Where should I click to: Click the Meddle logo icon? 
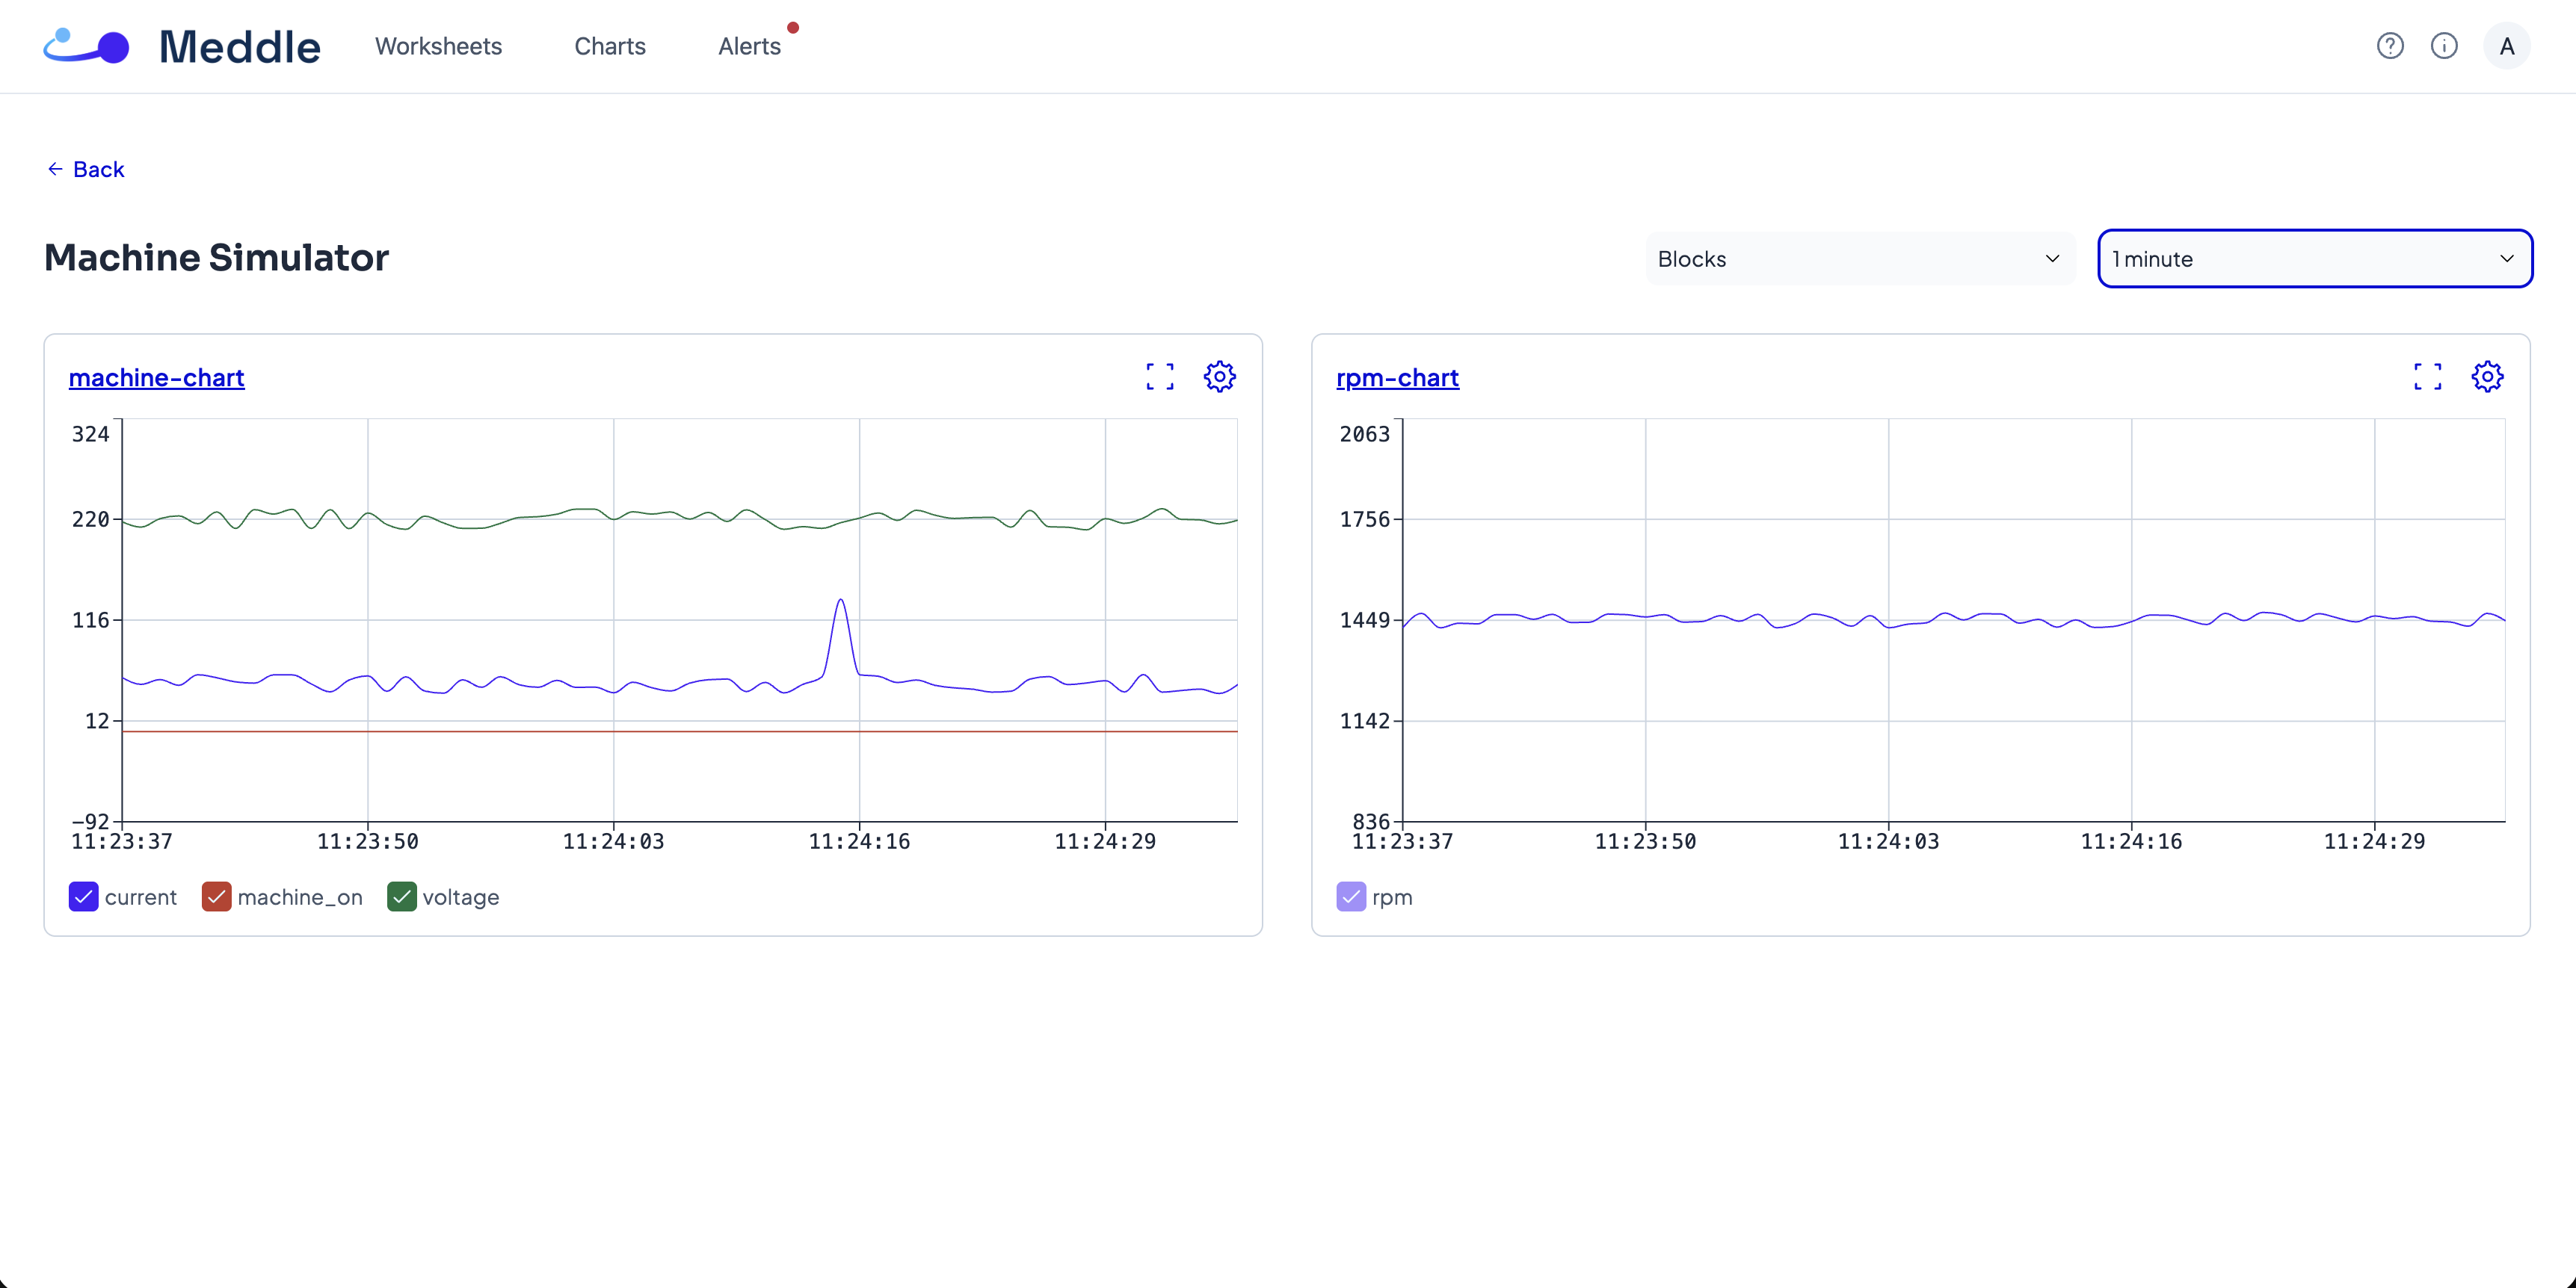click(86, 46)
